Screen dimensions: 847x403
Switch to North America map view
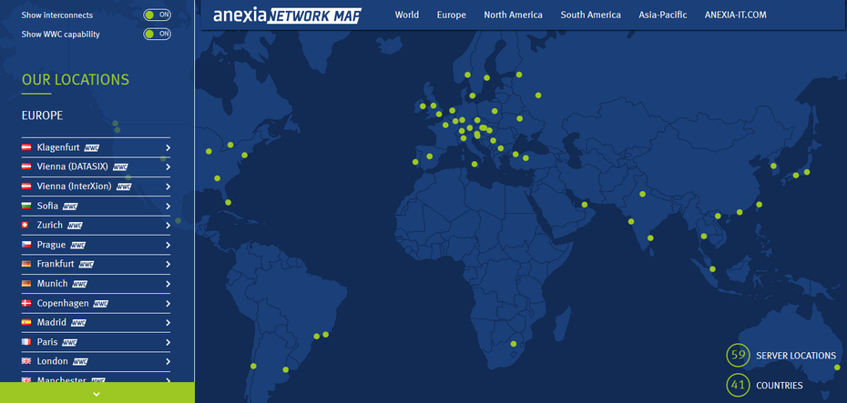click(x=513, y=15)
